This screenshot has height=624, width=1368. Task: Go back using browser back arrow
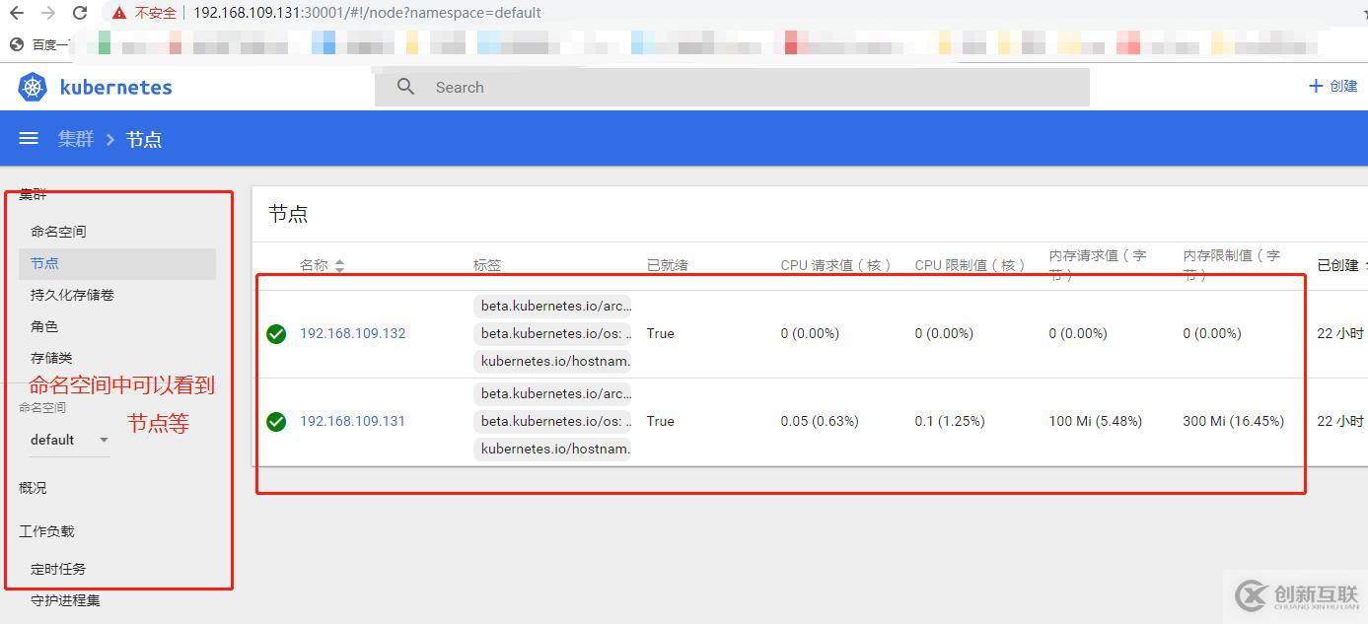point(17,13)
